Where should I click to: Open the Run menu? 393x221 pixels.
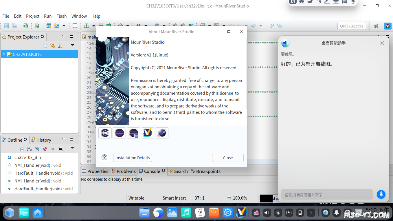click(48, 16)
